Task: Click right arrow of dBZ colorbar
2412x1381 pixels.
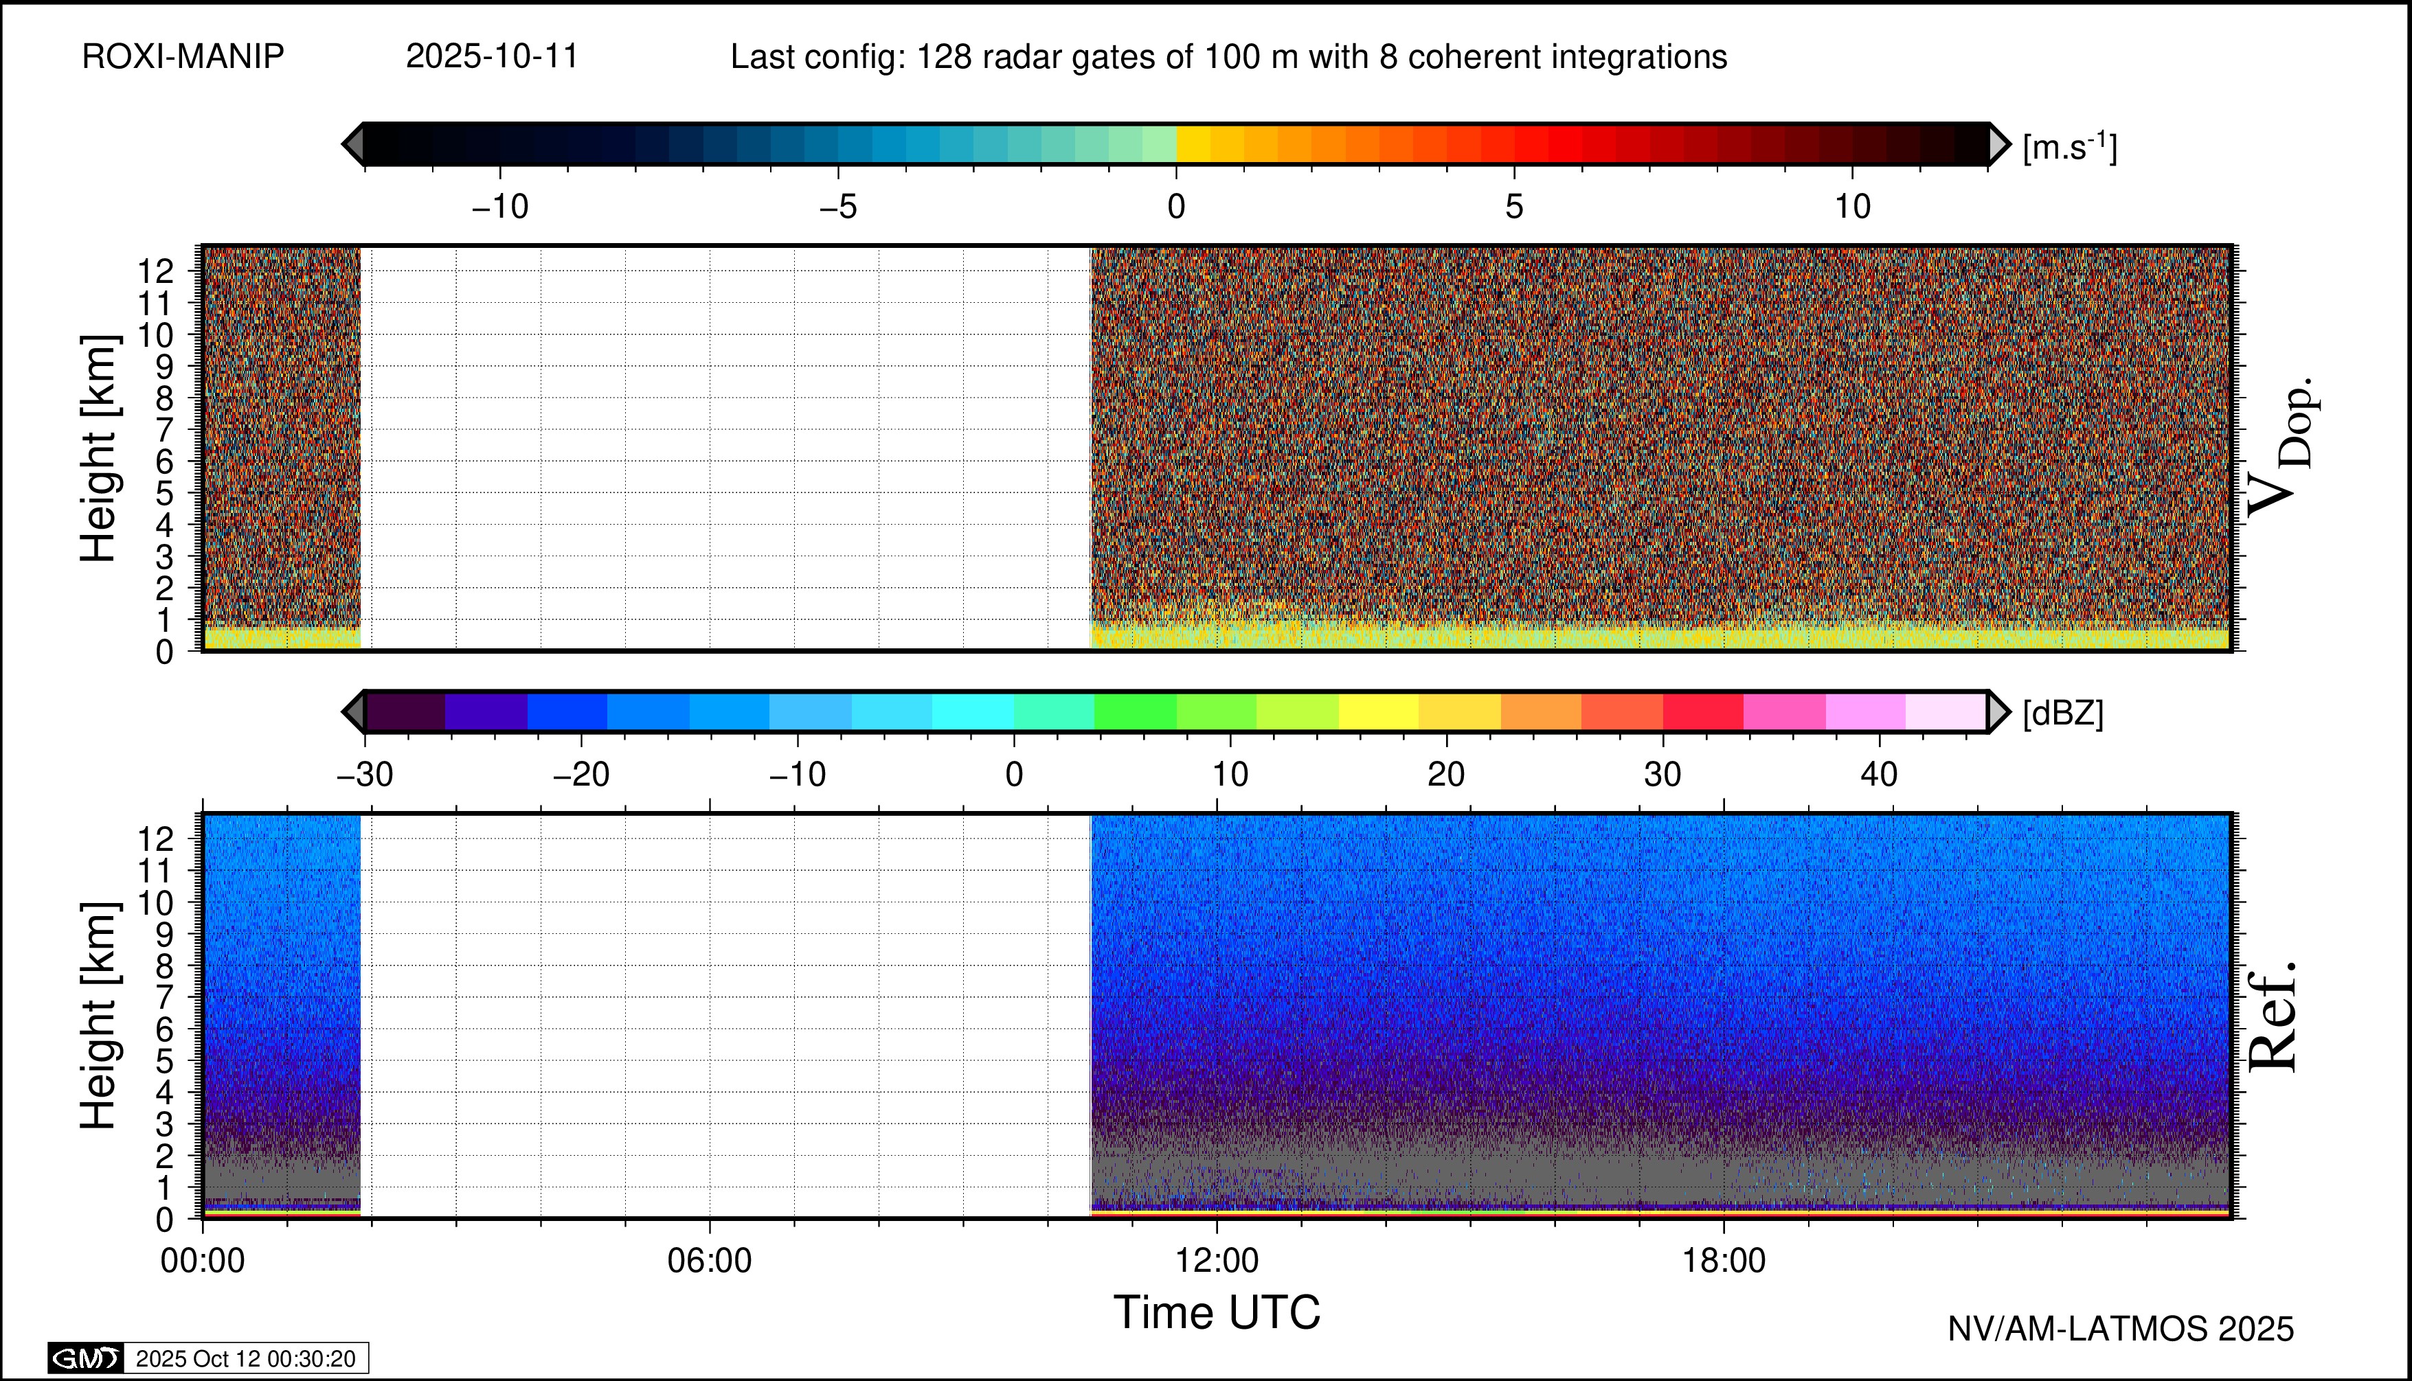Action: click(1998, 712)
